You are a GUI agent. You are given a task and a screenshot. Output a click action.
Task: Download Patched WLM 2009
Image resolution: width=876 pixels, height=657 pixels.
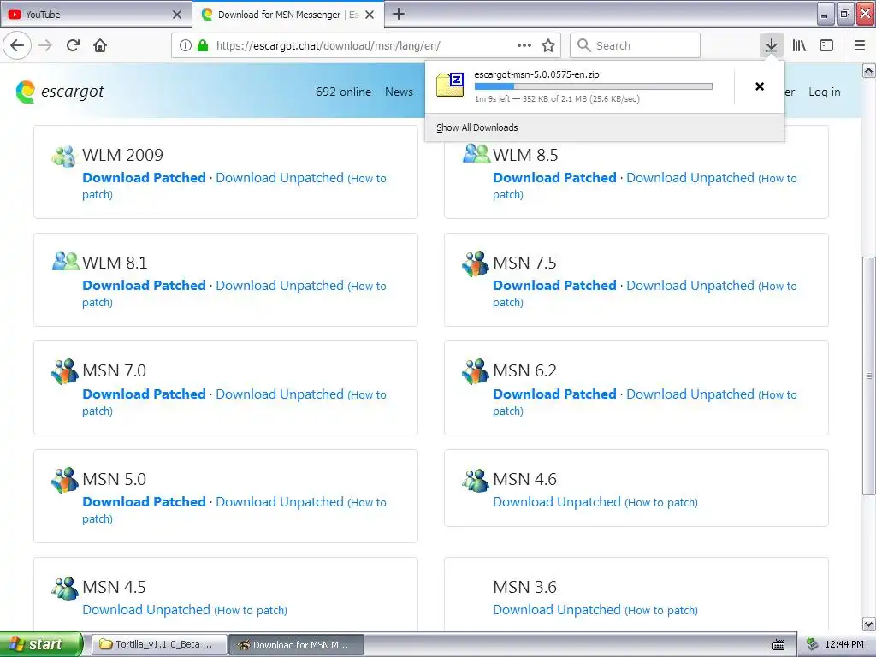pyautogui.click(x=144, y=178)
